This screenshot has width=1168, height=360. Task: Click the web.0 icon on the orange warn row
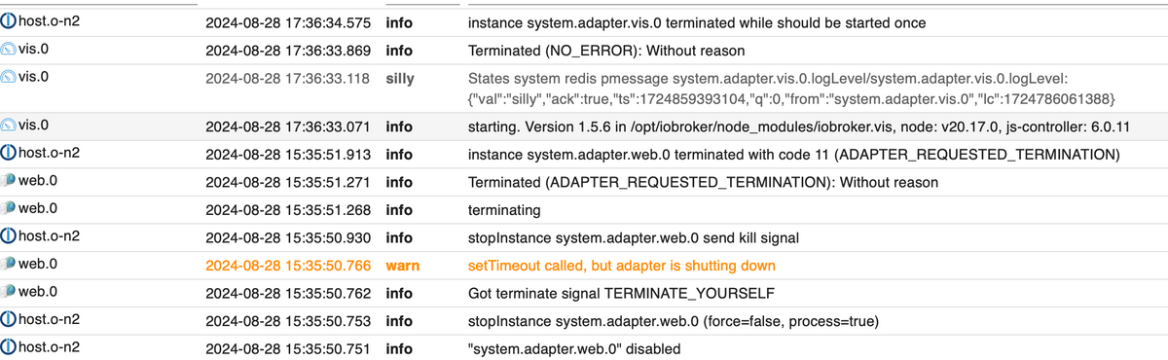tap(9, 264)
